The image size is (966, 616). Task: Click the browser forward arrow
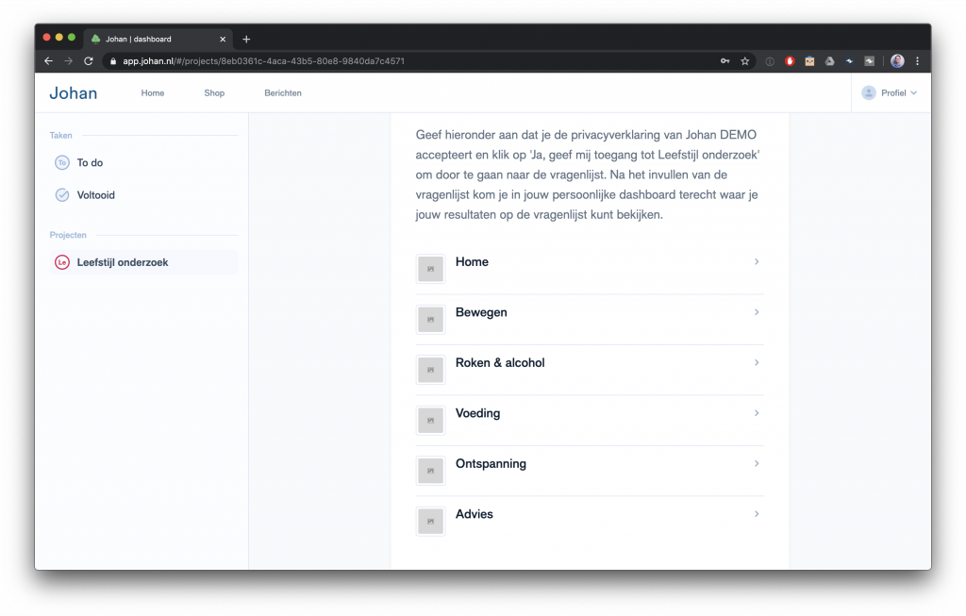[68, 61]
